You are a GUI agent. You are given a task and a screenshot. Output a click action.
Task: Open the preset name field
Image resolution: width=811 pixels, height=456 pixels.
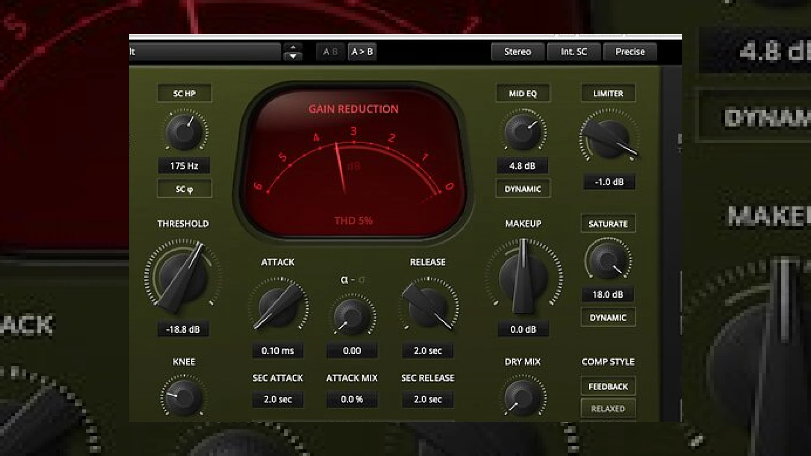tap(205, 52)
